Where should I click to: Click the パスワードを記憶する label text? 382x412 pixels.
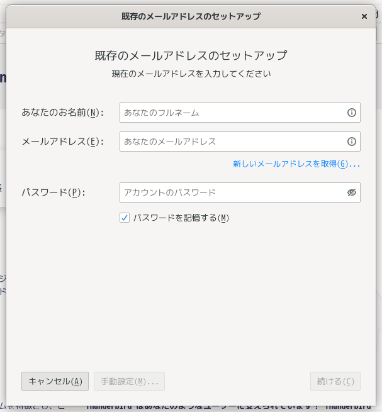tap(181, 218)
